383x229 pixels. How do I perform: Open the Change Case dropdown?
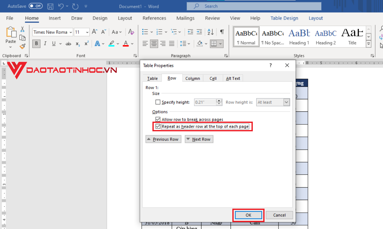(x=117, y=32)
